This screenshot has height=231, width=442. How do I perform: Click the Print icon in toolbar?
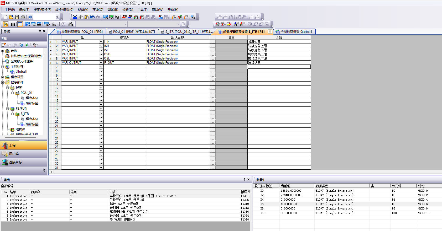[23, 17]
